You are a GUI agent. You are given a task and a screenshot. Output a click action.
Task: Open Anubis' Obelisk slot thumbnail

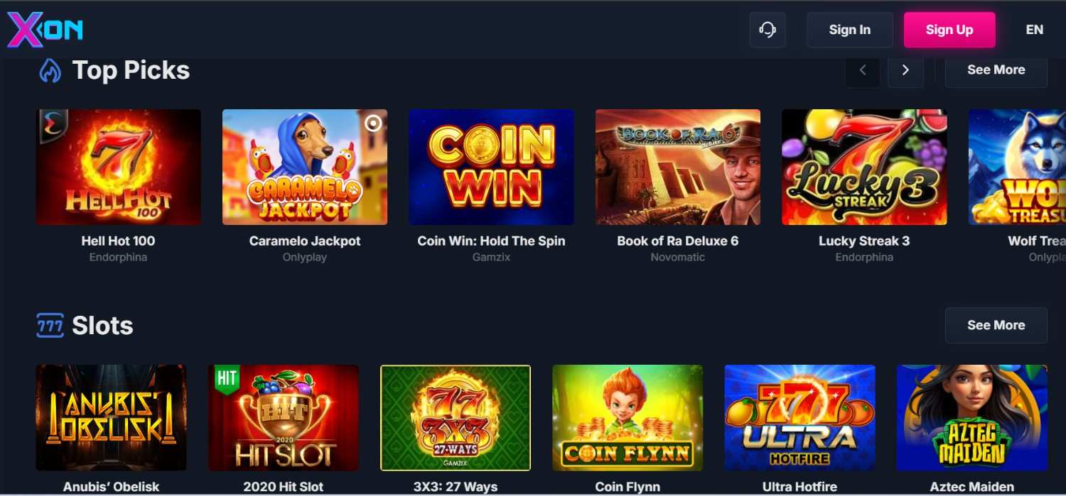[x=112, y=418]
